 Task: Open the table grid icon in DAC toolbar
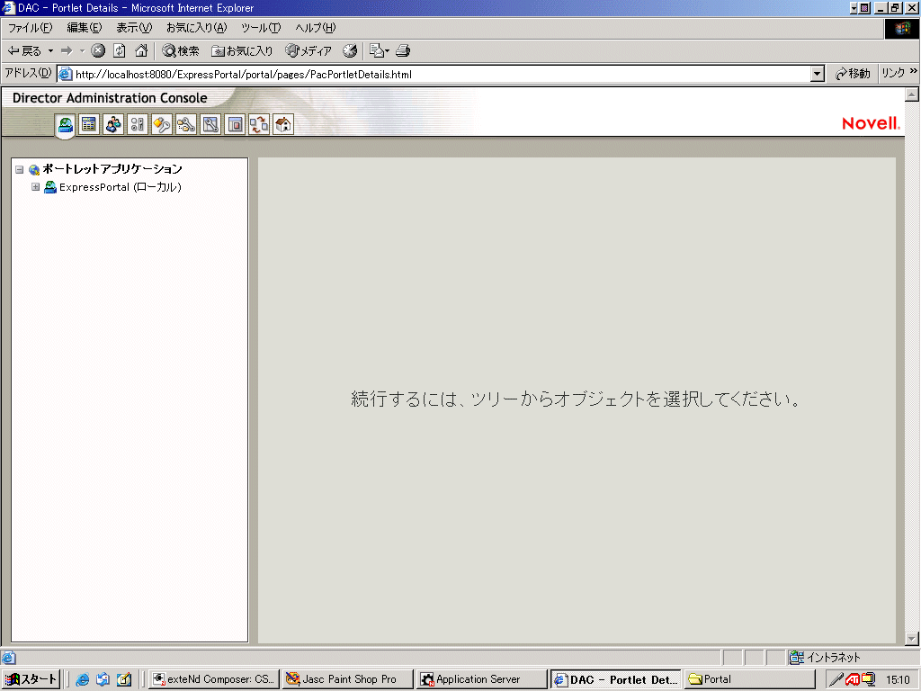(x=88, y=124)
